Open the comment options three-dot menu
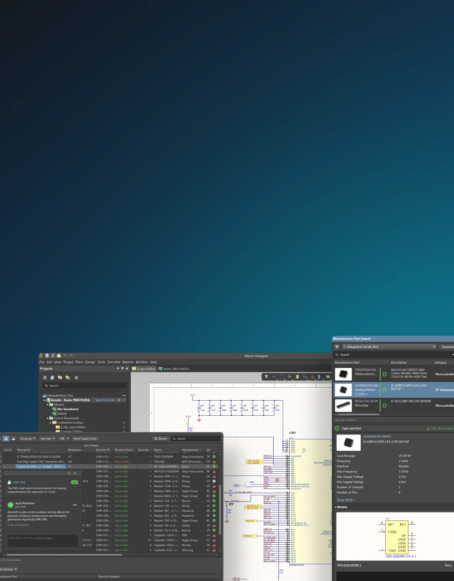The width and height of the screenshot is (454, 581). click(75, 505)
